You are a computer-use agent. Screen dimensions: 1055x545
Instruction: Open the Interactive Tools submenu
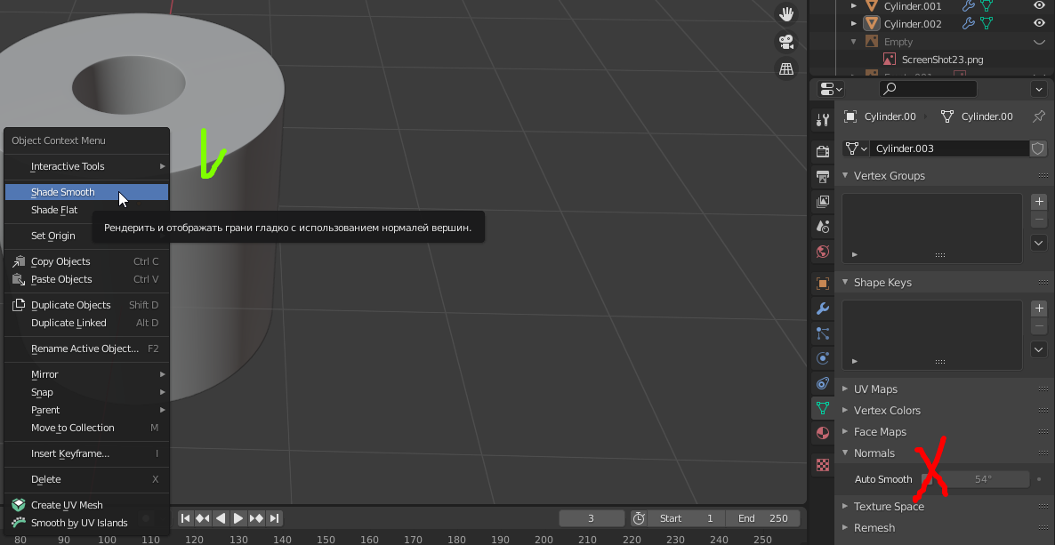coord(86,166)
